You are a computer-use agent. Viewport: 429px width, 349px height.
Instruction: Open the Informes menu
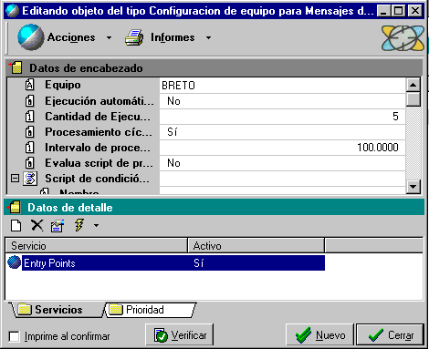(x=173, y=37)
